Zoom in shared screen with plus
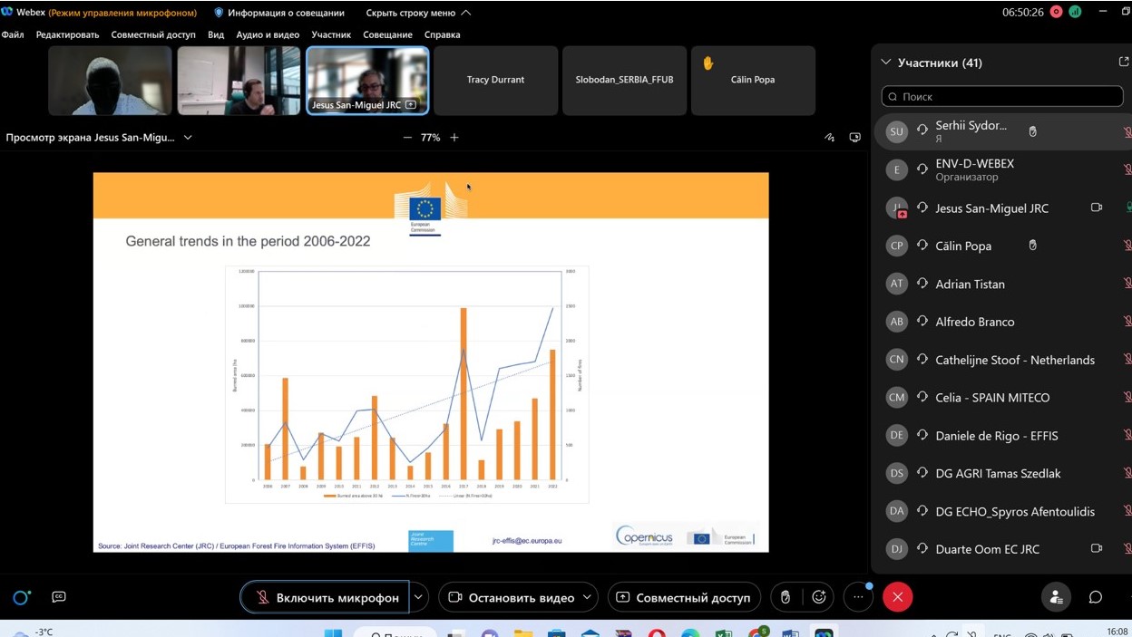 pos(454,138)
